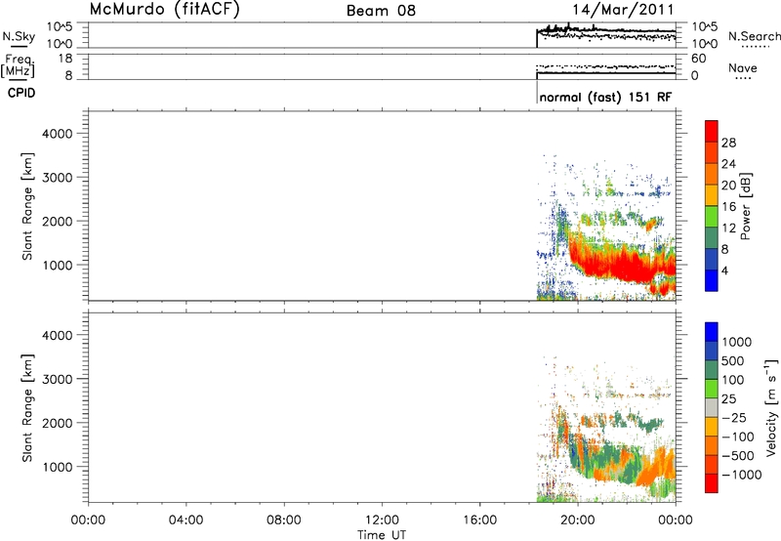Click the velocity colorbar value '-25'
The width and height of the screenshot is (781, 541).
pos(734,418)
